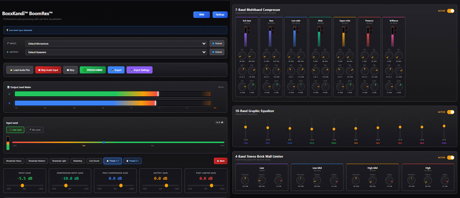Load user Preset 2
Screen dimensions: 460x198
pos(132,161)
